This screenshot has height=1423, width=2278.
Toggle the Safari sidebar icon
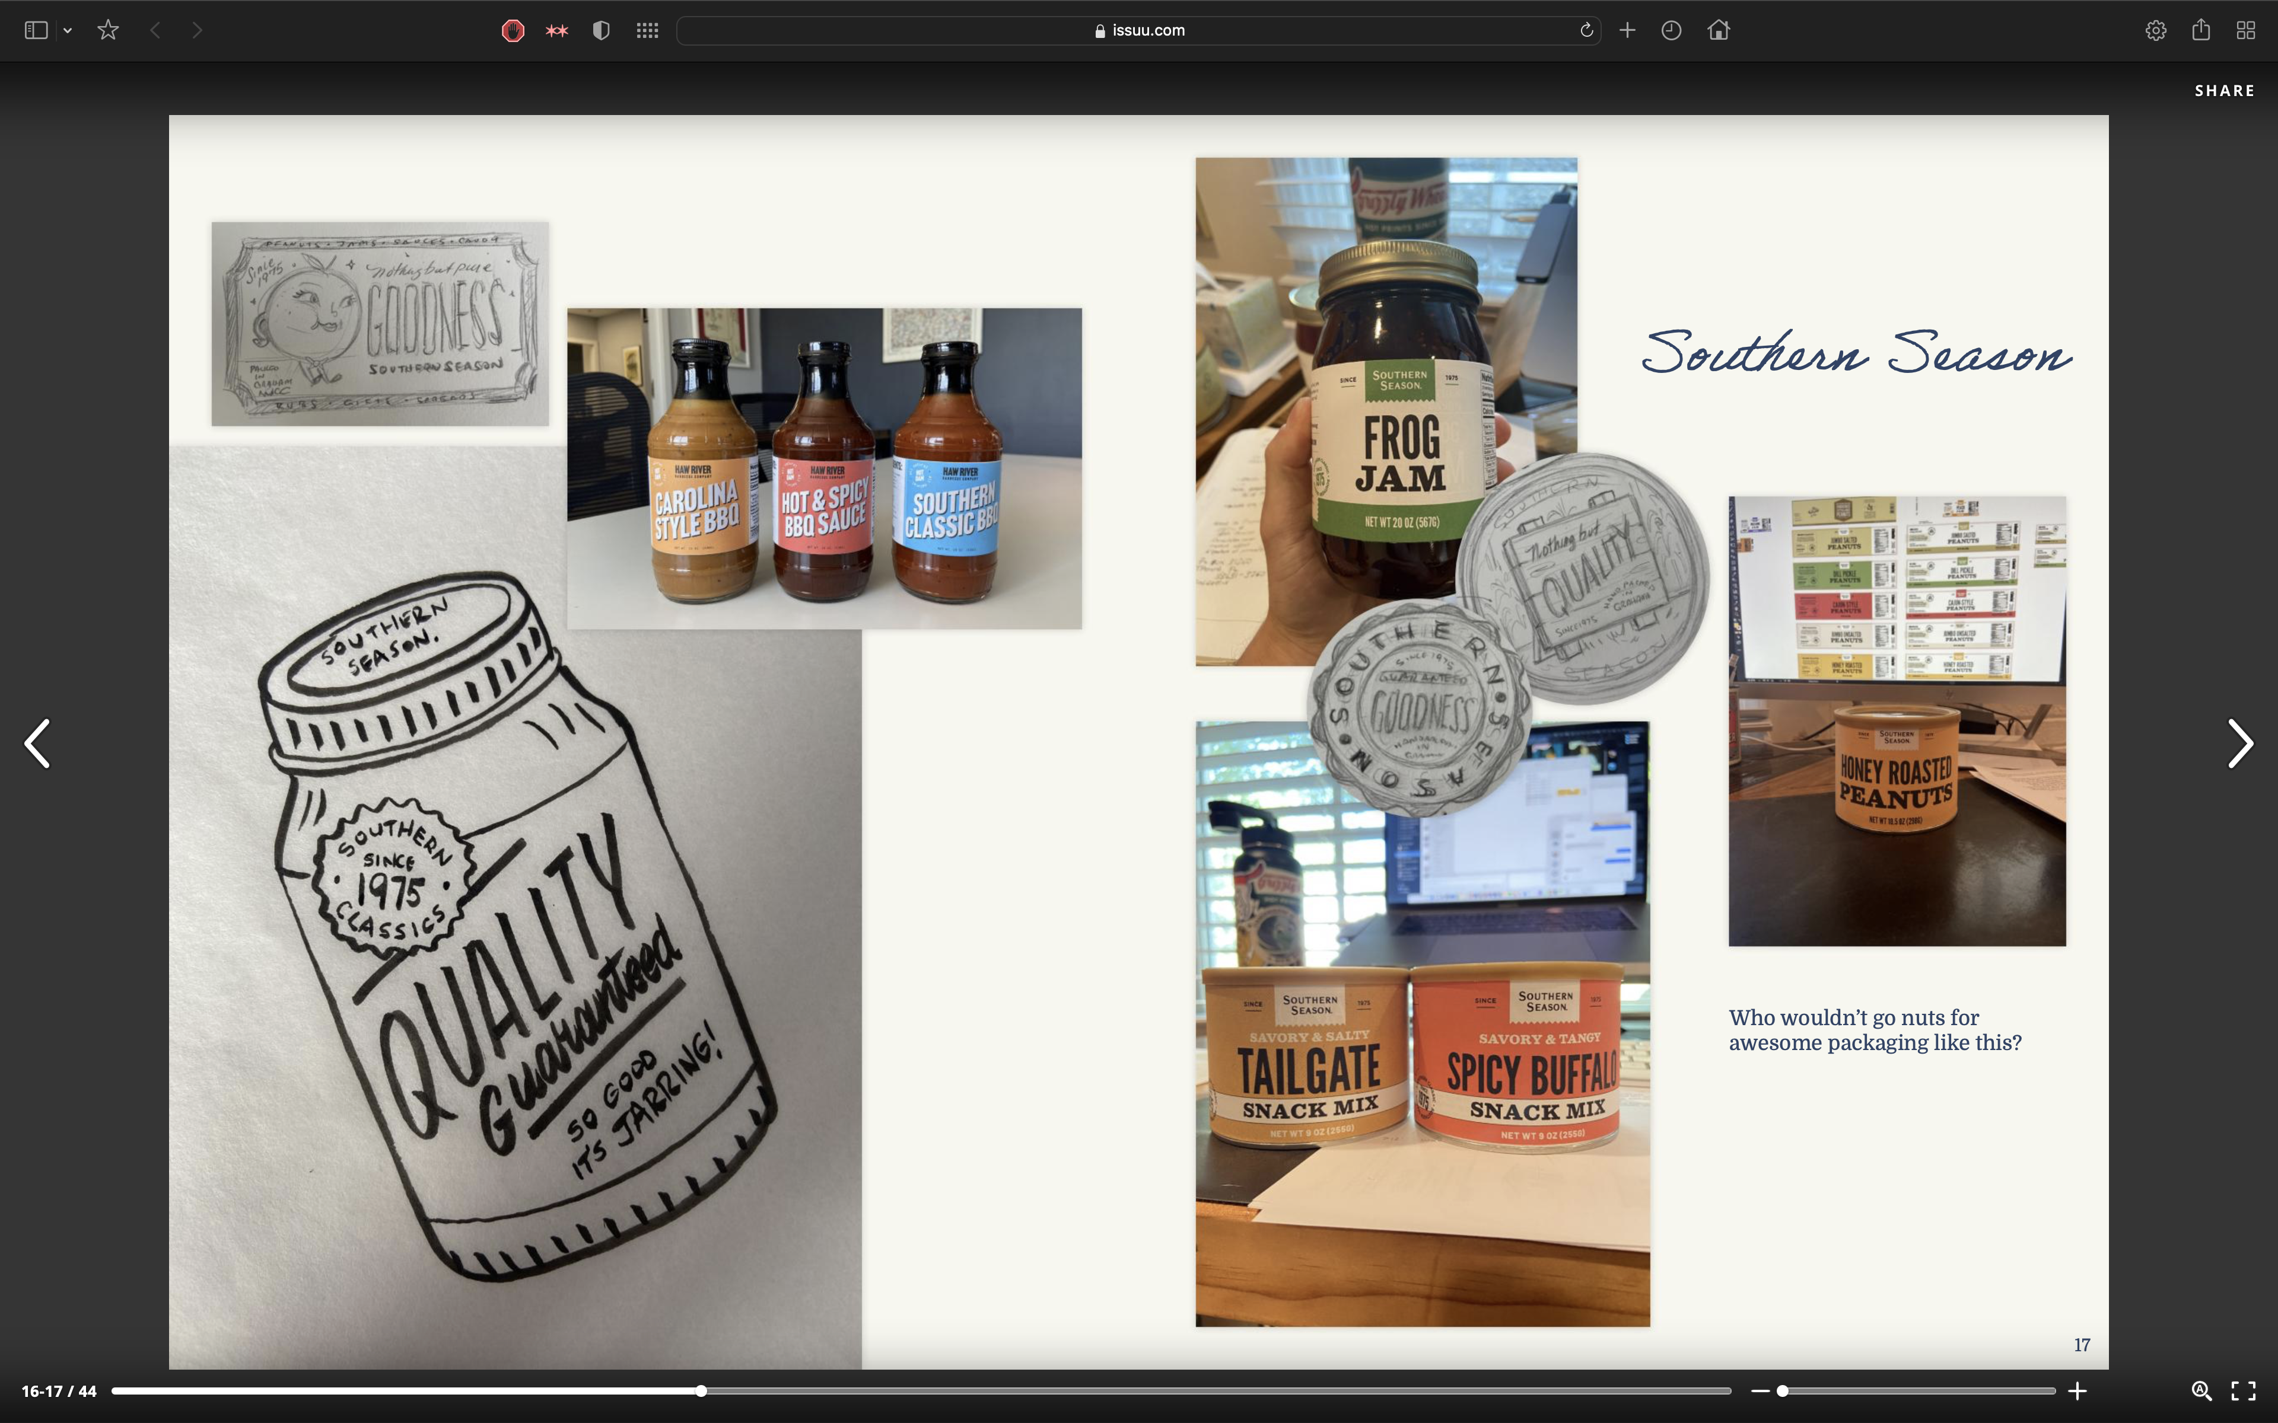click(36, 30)
